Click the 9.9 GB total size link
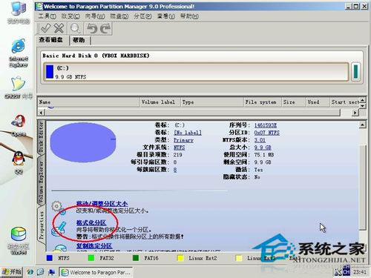 [263, 148]
